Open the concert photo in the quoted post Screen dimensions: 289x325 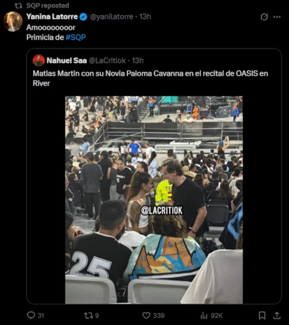coord(154,200)
